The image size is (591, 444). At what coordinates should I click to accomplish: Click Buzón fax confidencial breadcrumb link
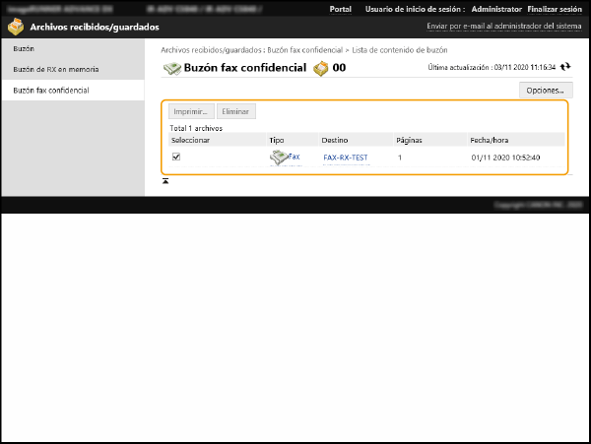304,48
